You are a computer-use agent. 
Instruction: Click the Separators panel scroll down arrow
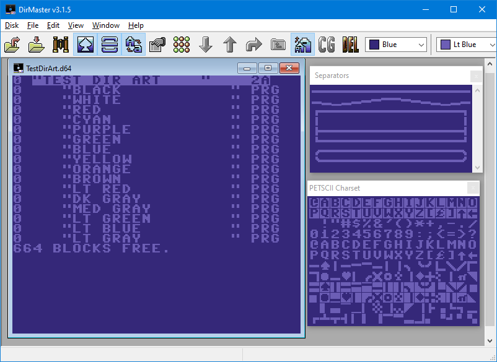[477, 168]
